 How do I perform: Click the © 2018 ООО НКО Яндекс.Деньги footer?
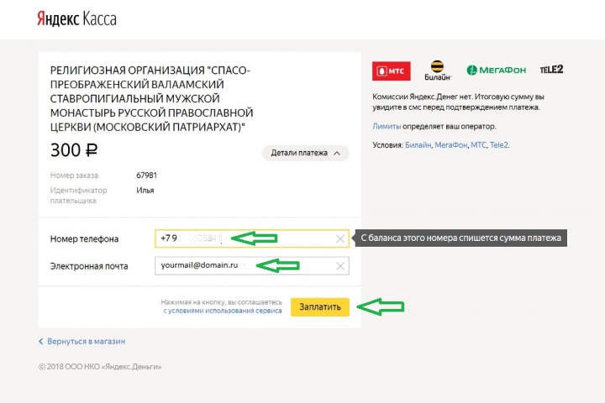[x=100, y=367]
